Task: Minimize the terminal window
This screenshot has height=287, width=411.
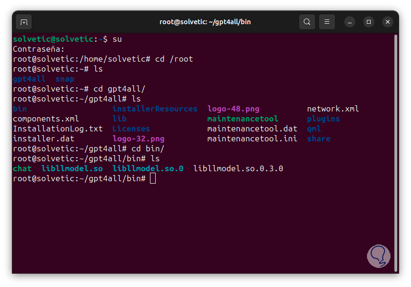Action: click(x=350, y=22)
